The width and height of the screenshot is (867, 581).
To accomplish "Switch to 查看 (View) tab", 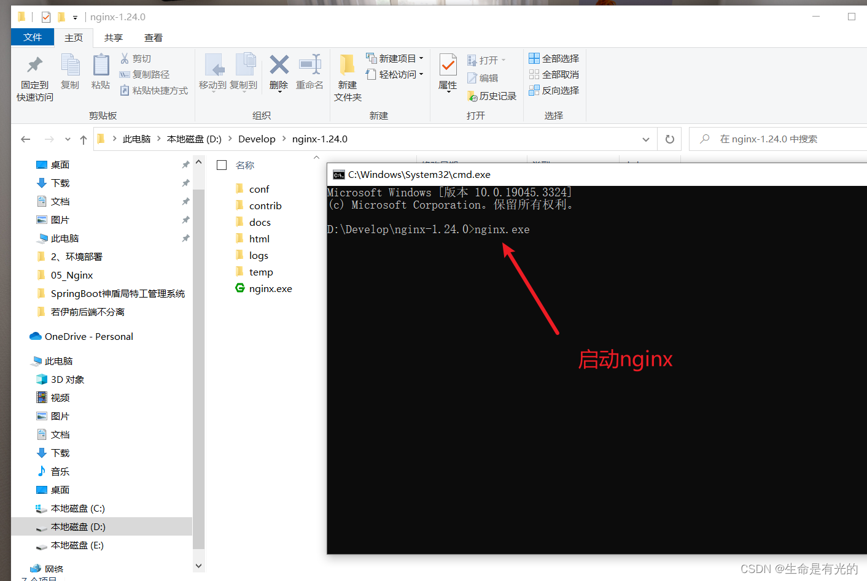I will (x=154, y=38).
